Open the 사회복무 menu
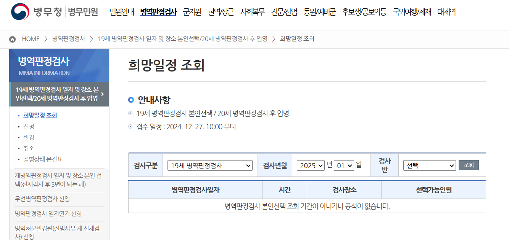Viewport: 509px width, 240px height. [253, 12]
